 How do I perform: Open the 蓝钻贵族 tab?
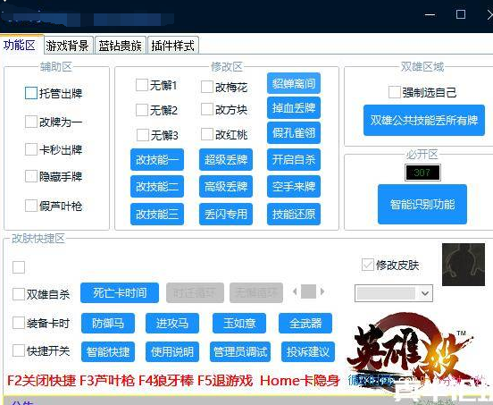pos(120,46)
